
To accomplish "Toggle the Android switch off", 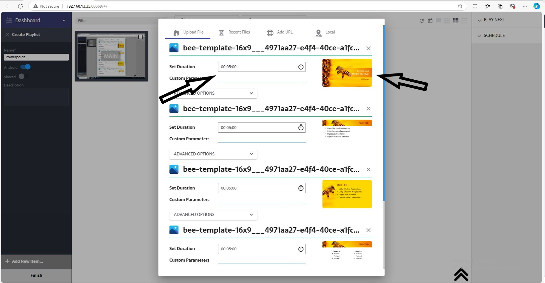I will pos(26,67).
